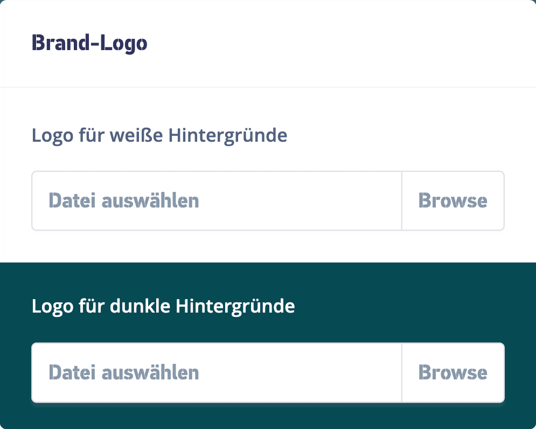Select the Logo für weiße Hintergründe label
536x429 pixels.
159,135
